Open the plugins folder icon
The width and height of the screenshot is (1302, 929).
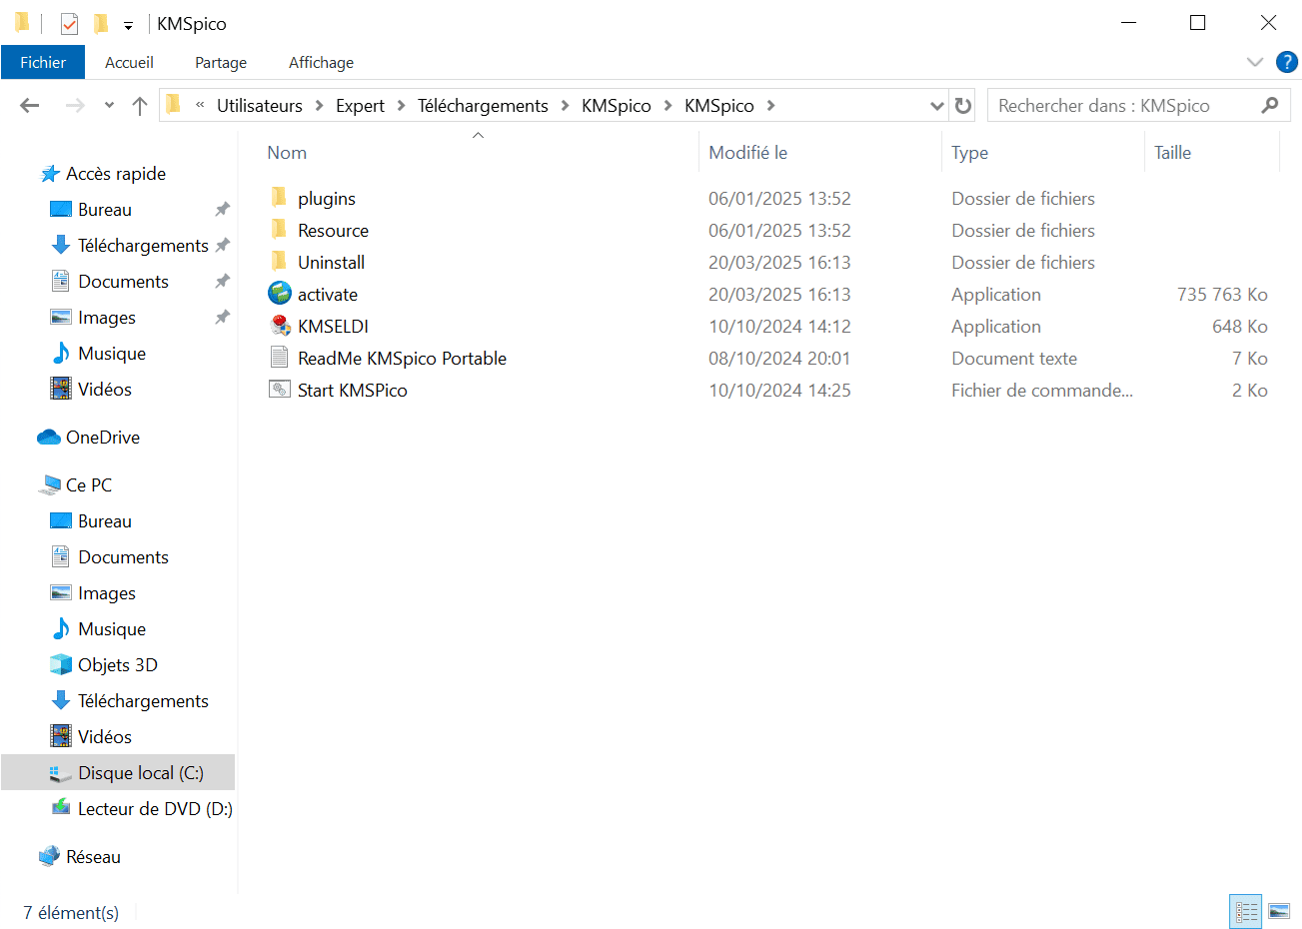click(x=279, y=198)
